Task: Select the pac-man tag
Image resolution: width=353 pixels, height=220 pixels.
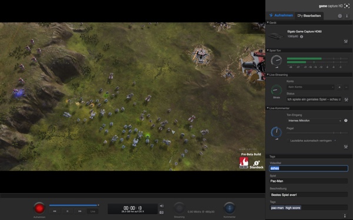Action: tap(277, 208)
